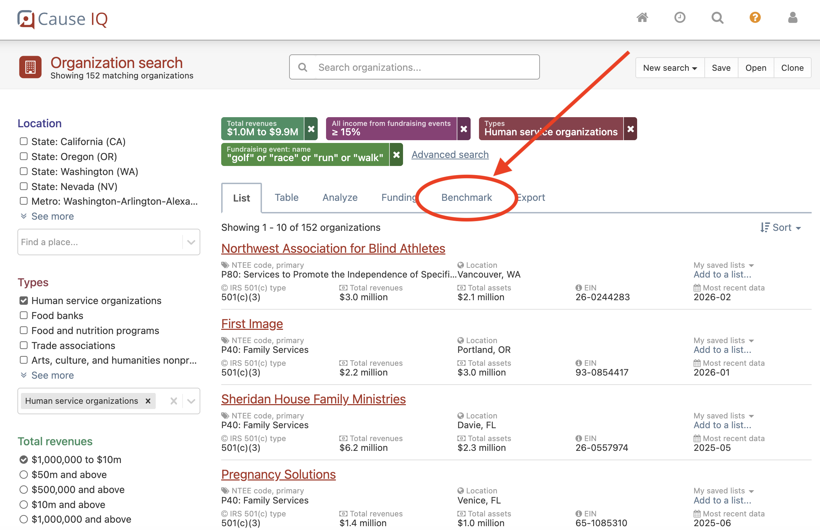820x530 pixels.
Task: Remove the Human service organizations Types chip
Action: coord(630,129)
